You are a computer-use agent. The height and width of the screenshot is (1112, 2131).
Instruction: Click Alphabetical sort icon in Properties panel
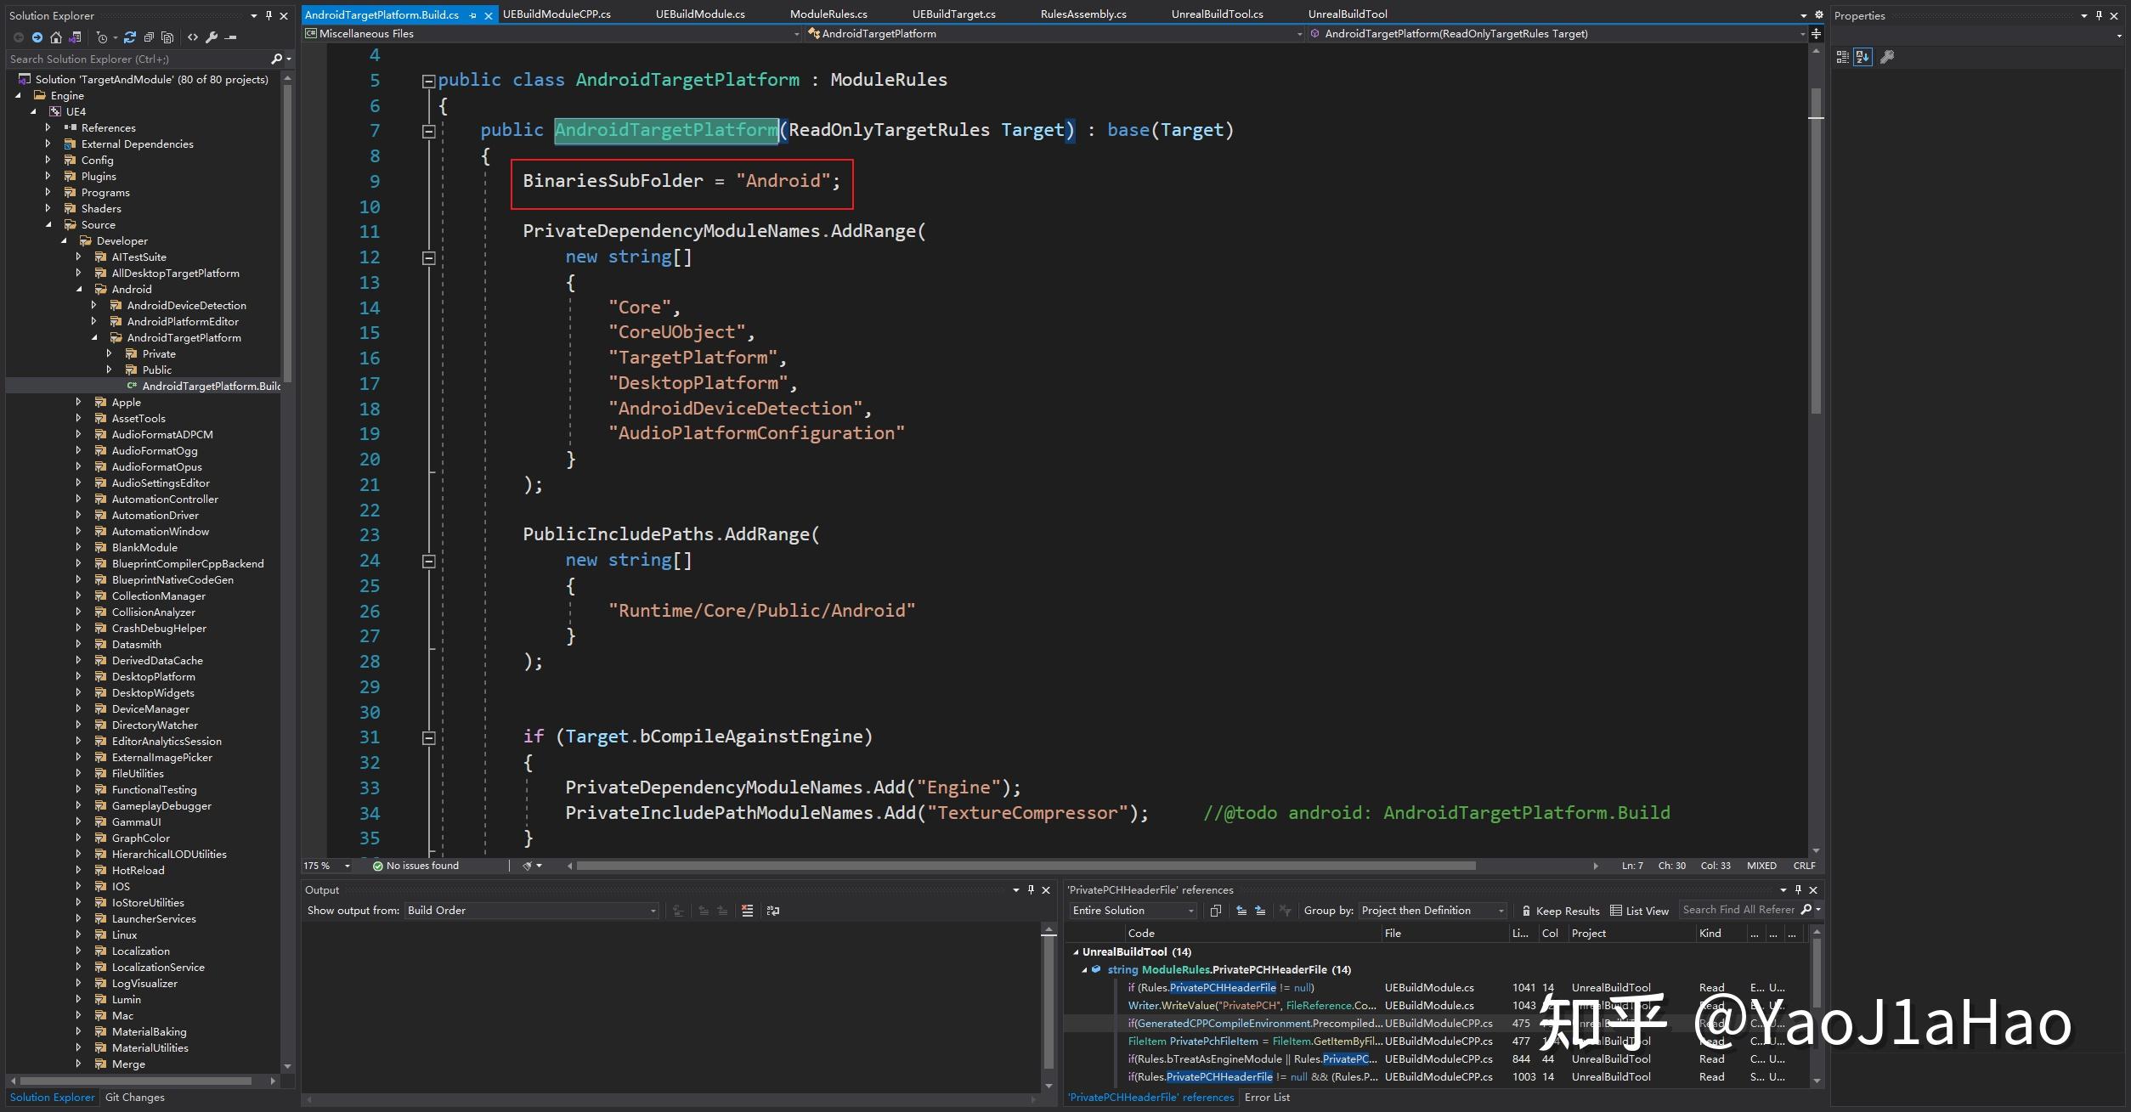pyautogui.click(x=1863, y=57)
